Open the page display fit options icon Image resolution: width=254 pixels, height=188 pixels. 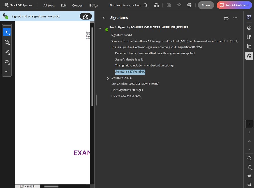tap(249, 167)
